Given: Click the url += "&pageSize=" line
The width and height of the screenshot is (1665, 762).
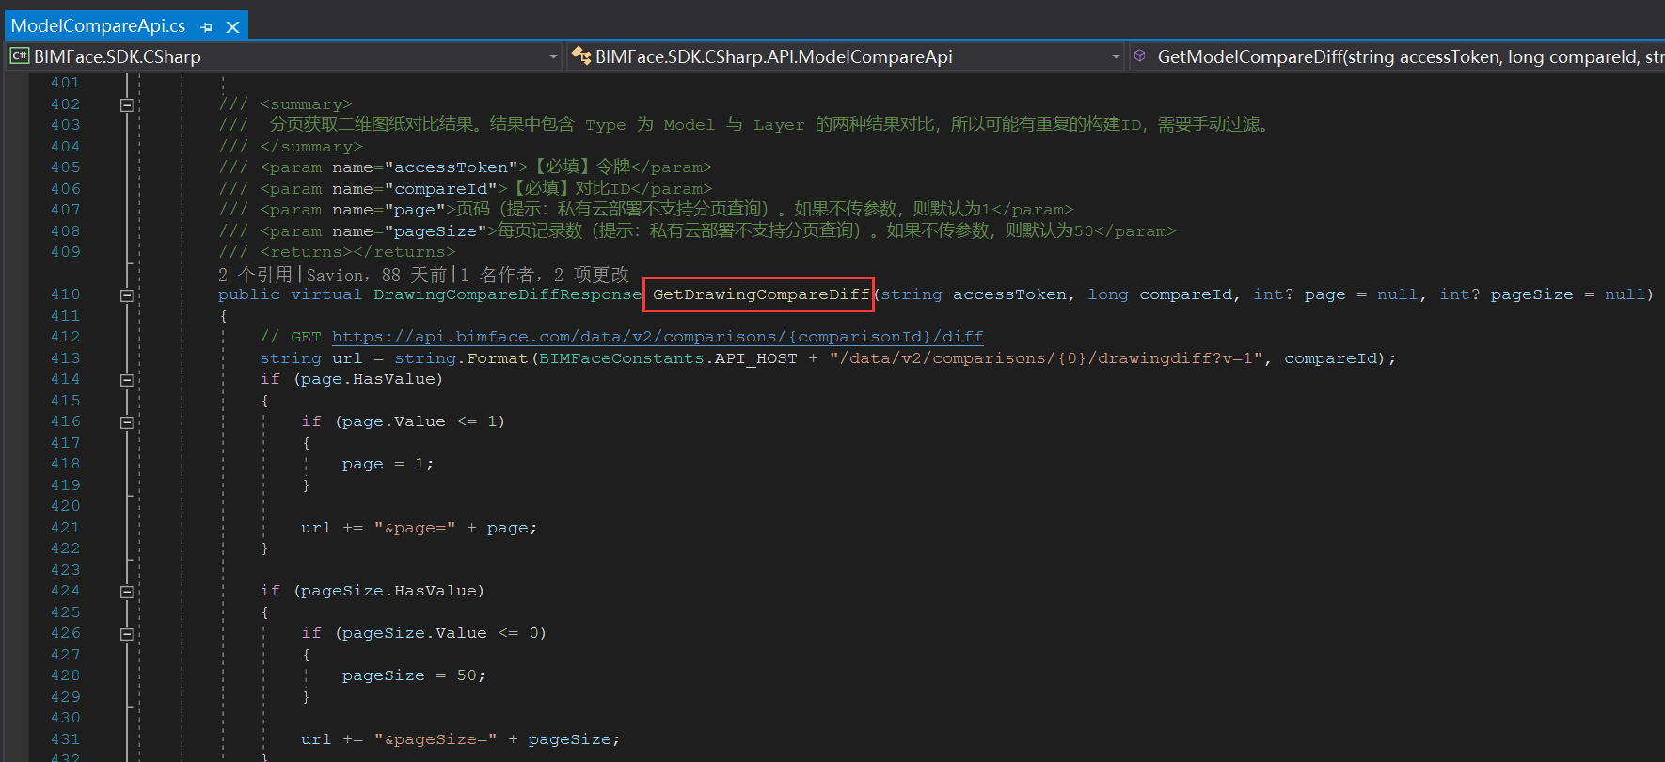Looking at the screenshot, I should (x=460, y=739).
